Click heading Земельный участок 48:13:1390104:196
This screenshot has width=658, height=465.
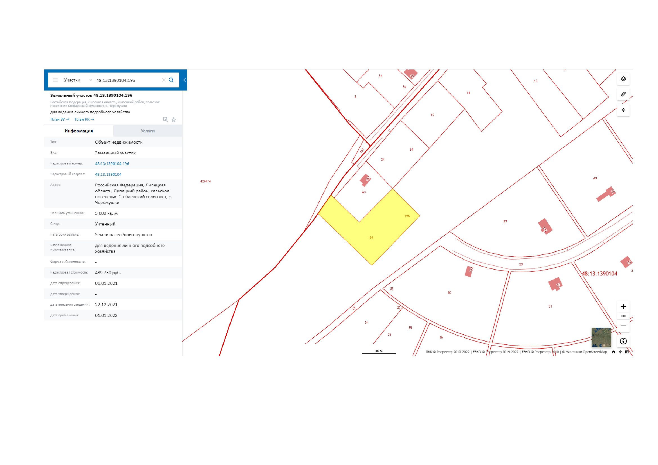(91, 95)
